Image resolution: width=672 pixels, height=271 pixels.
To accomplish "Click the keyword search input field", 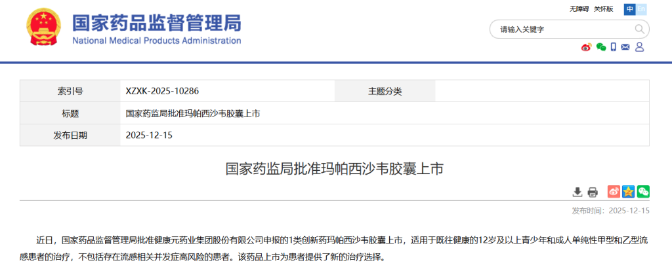I will [x=561, y=29].
